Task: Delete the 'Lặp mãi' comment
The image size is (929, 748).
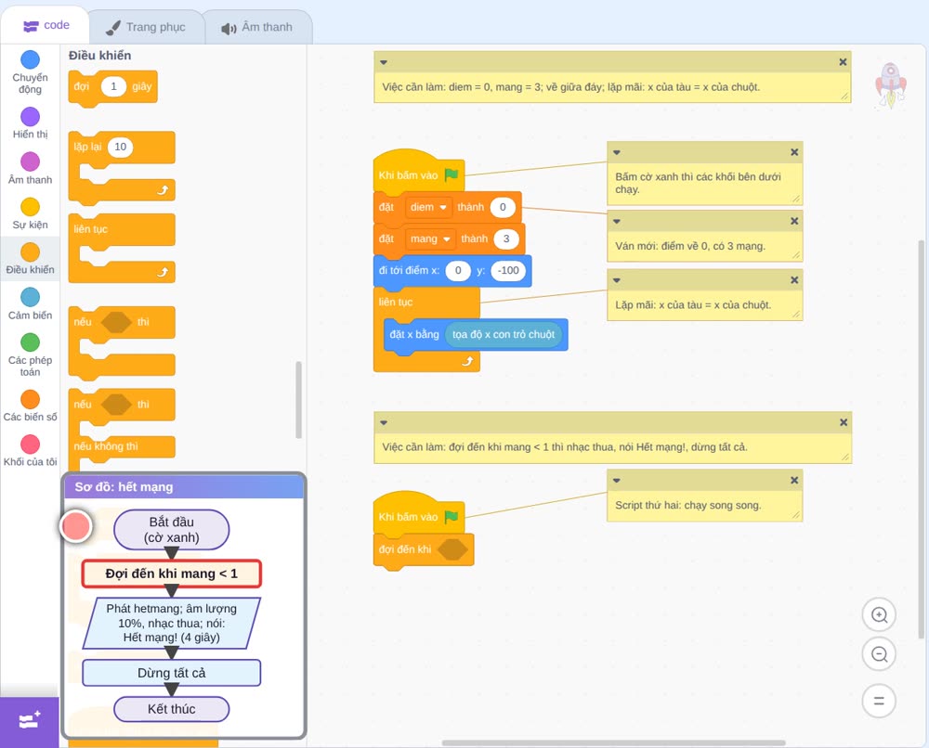Action: pyautogui.click(x=794, y=280)
